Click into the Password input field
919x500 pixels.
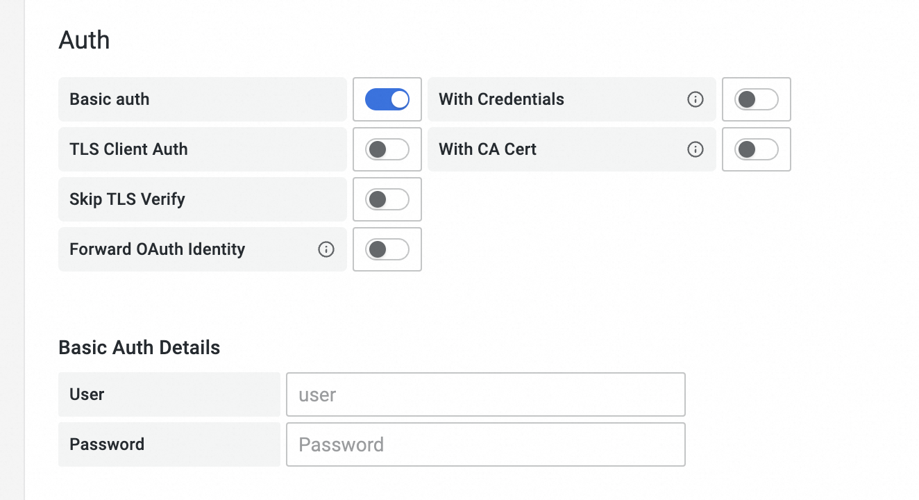pyautogui.click(x=485, y=444)
